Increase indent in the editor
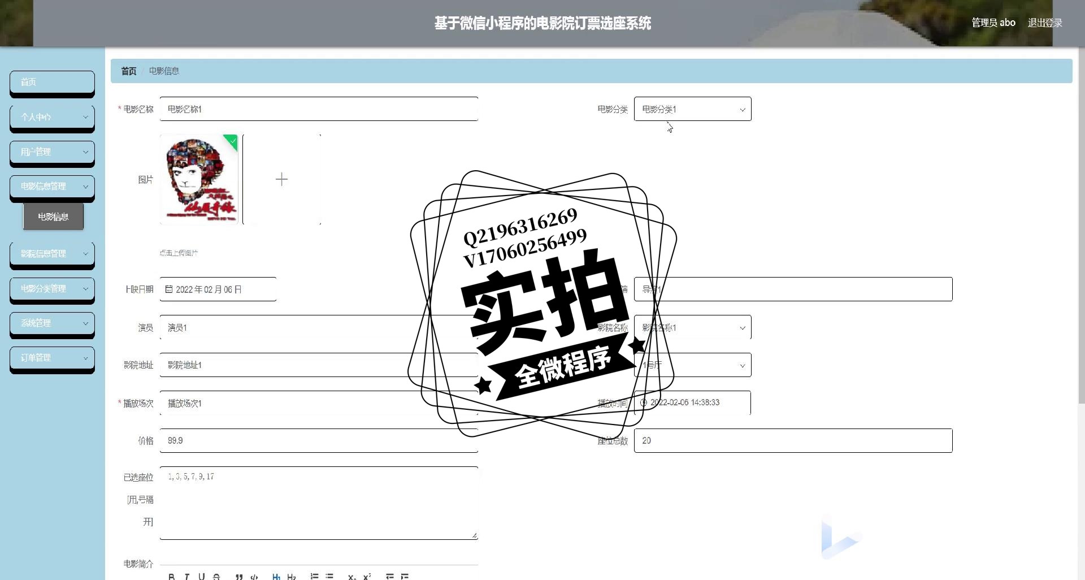 tap(405, 577)
